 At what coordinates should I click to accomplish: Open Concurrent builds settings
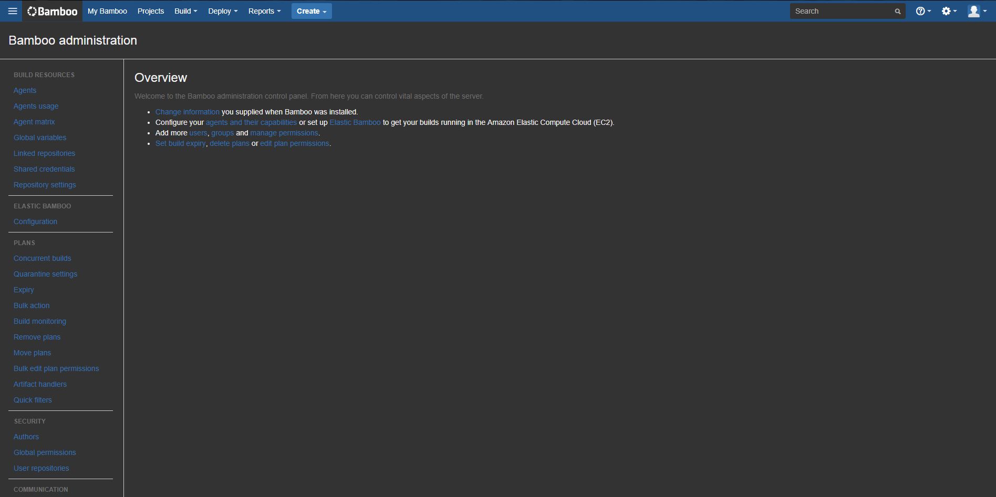(43, 258)
